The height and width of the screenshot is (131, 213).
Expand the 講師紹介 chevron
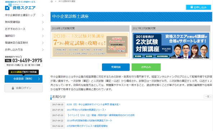[x=43, y=36]
